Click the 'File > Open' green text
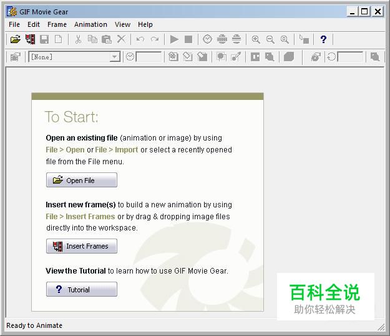 coord(65,150)
